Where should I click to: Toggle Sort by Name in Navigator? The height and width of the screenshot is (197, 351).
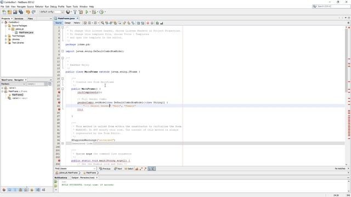[38, 190]
